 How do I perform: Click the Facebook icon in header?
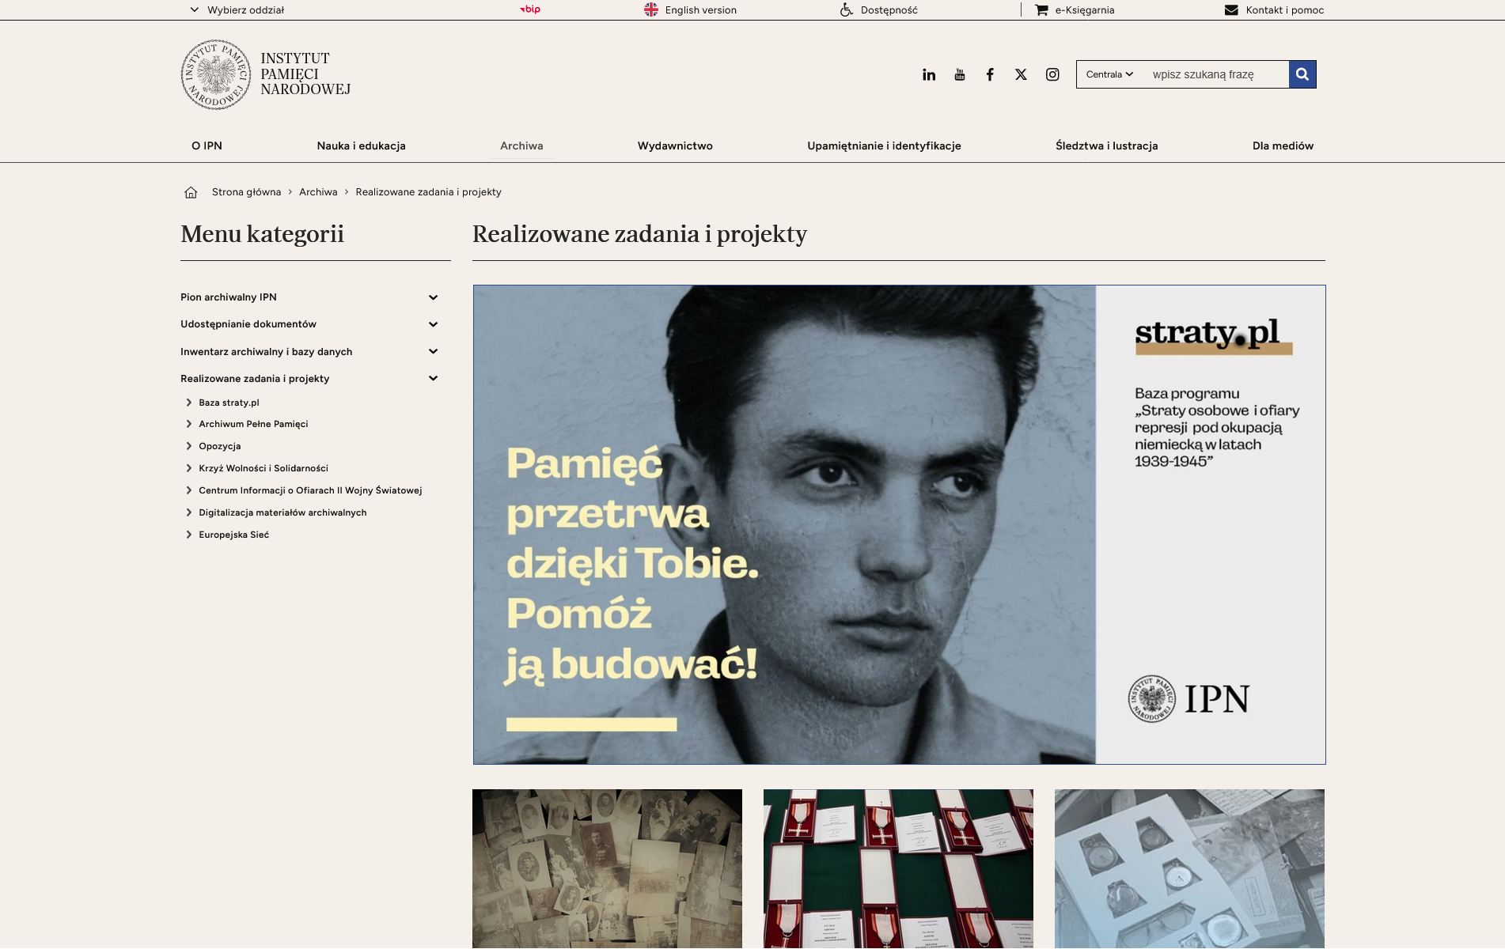990,74
